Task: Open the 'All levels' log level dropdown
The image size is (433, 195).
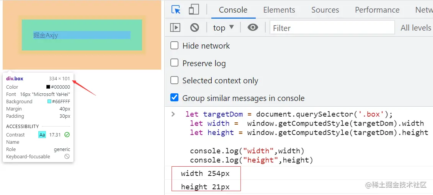Action: coord(417,28)
